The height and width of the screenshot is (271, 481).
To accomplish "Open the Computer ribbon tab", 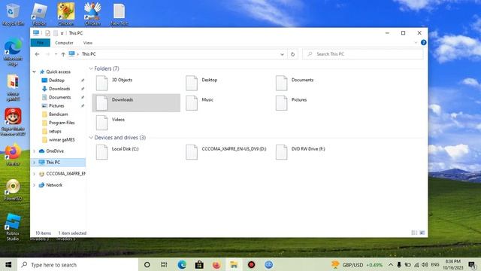I will point(64,43).
